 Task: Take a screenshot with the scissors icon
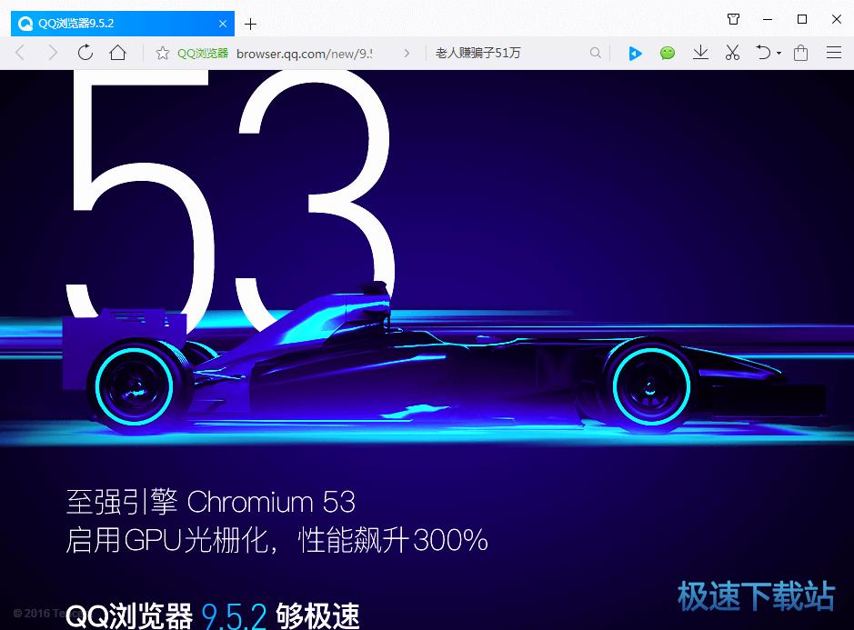tap(733, 52)
